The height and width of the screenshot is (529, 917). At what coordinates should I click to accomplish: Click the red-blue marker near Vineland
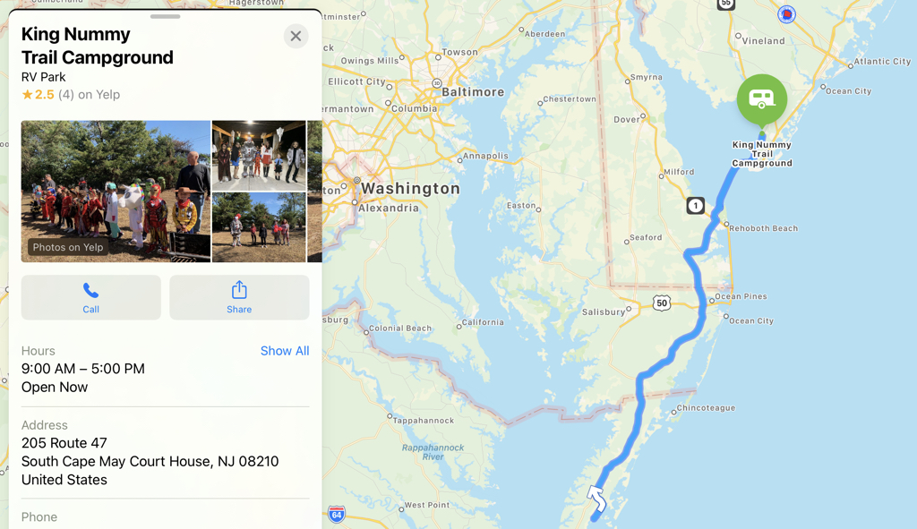(x=786, y=13)
